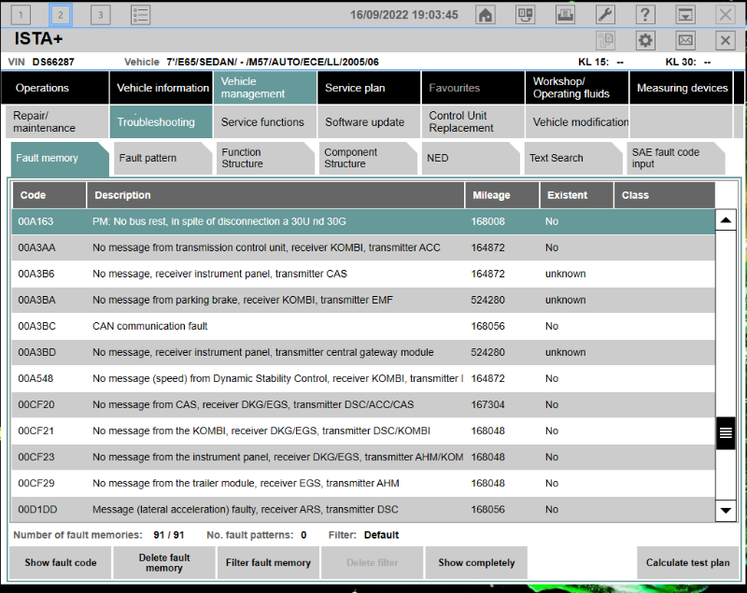Viewport: 747px width, 593px height.
Task: Click the fault list scroll down arrow
Action: pos(726,511)
